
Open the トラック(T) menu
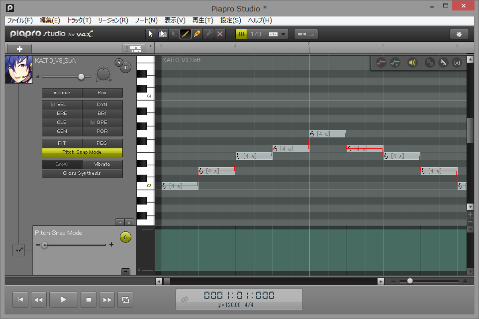pos(79,20)
